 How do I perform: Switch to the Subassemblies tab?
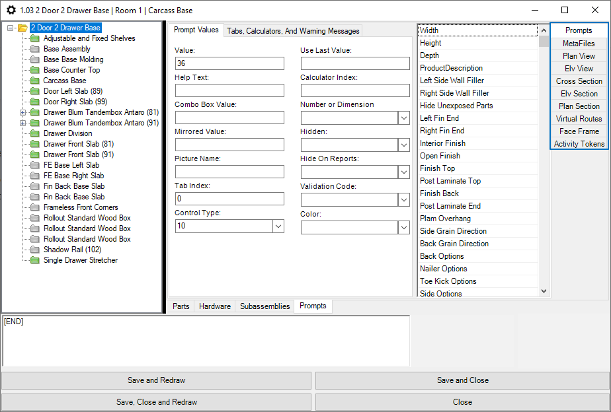(x=265, y=306)
